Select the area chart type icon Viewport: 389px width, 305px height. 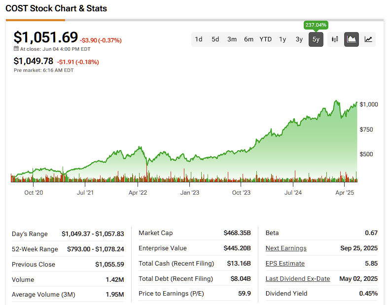(352, 39)
